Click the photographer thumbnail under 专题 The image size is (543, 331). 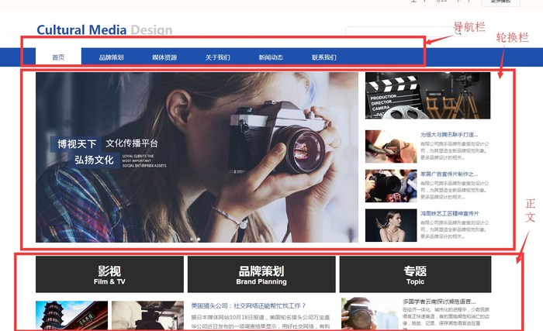370,314
